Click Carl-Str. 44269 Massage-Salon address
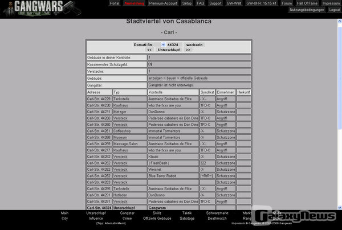The width and height of the screenshot is (342, 230). (x=99, y=143)
